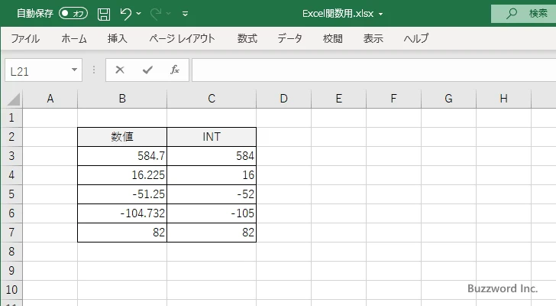Screen dimensions: 556x306
Task: Select row 9 header
Action: tap(11, 271)
